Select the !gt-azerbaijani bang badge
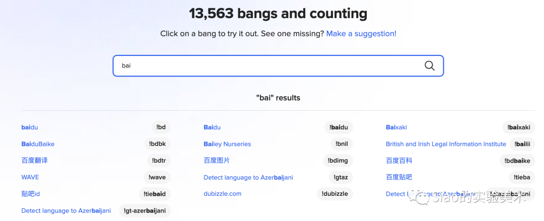This screenshot has height=221, width=544. (145, 210)
